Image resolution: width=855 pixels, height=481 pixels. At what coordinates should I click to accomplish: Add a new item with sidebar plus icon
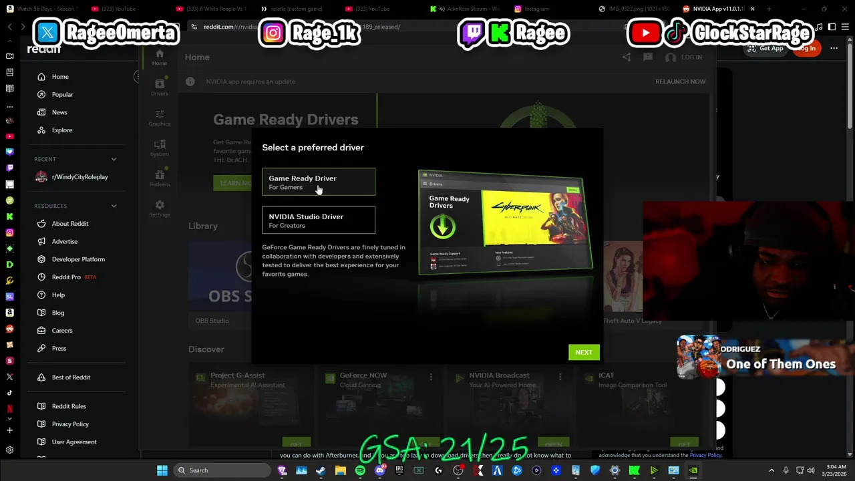[9, 430]
